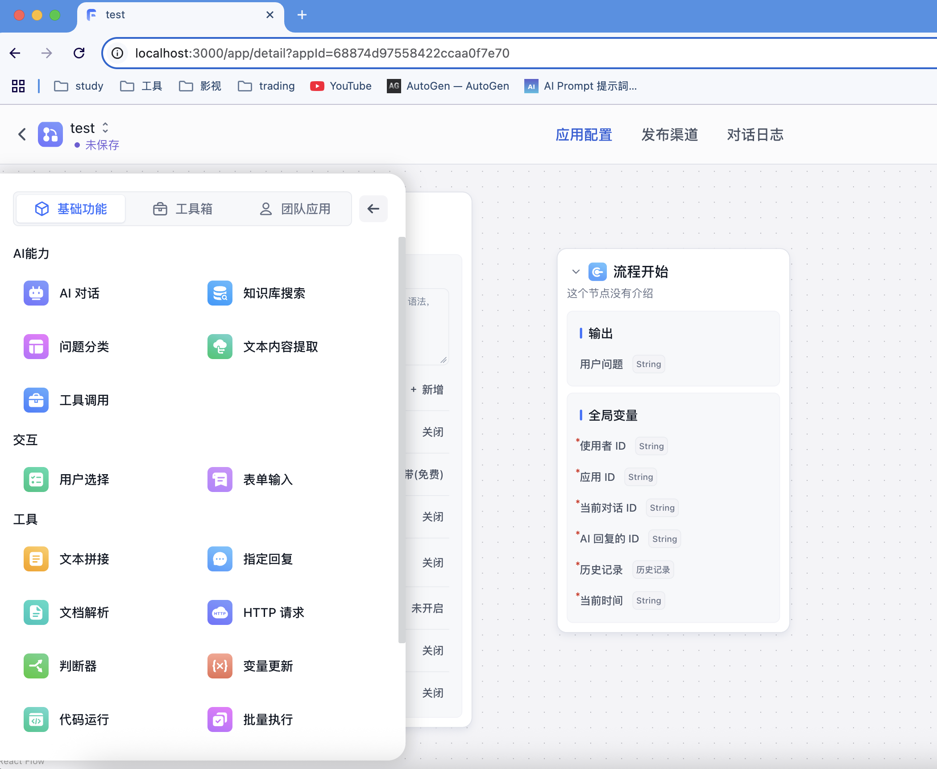Select the 变量更新 node icon
Screen dimensions: 937x769
(220, 666)
